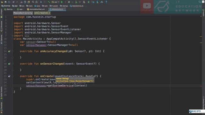Sync project with Gradle files icon
This screenshot has height=115, width=205.
88,2
